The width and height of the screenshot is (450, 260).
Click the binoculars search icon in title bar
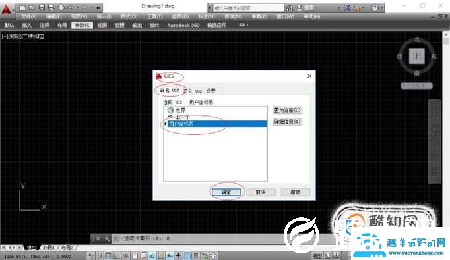pos(290,7)
